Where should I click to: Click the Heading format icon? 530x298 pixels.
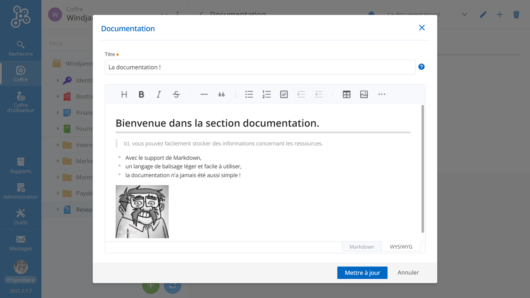point(124,94)
